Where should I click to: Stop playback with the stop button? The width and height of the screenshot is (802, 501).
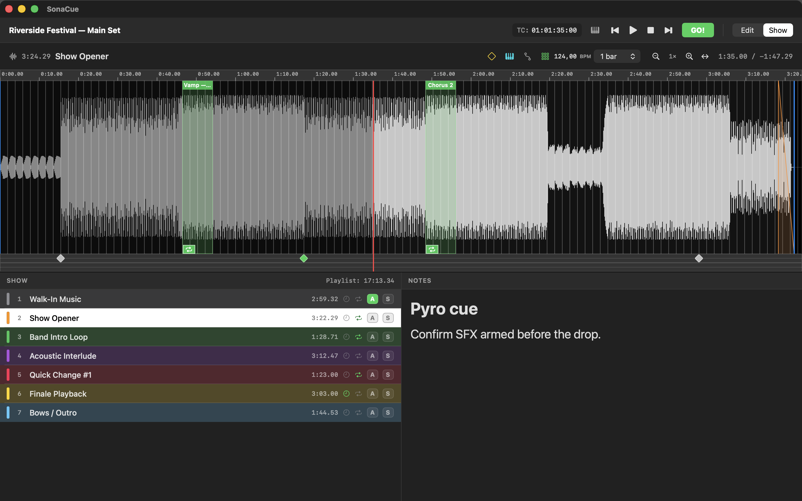coord(651,30)
